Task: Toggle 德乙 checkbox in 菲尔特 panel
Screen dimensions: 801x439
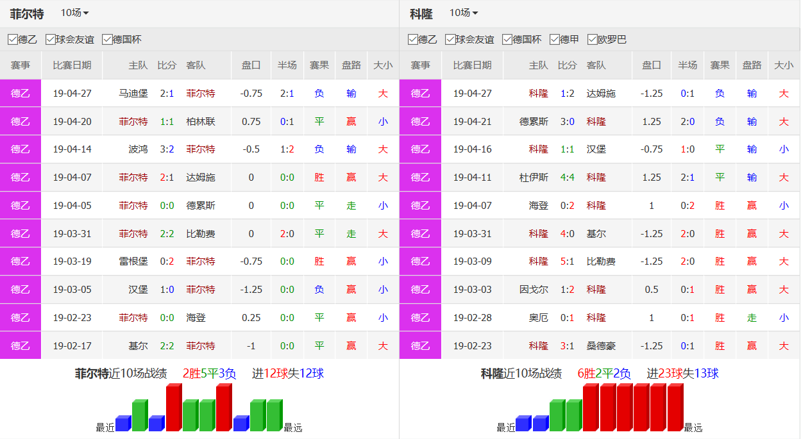Action: pyautogui.click(x=13, y=40)
